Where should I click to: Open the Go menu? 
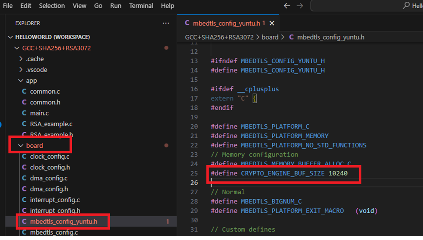click(x=98, y=6)
